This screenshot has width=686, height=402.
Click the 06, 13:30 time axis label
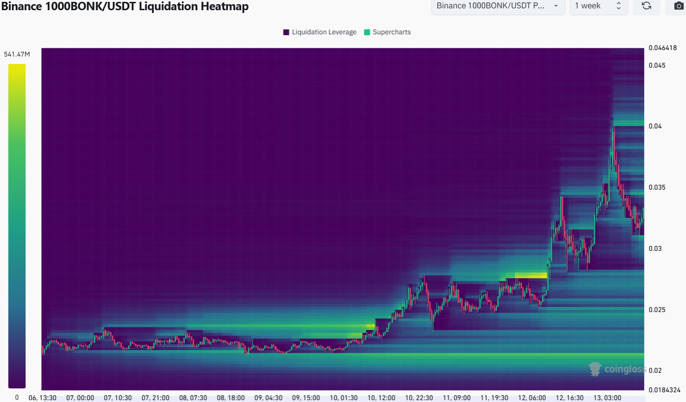coord(42,398)
